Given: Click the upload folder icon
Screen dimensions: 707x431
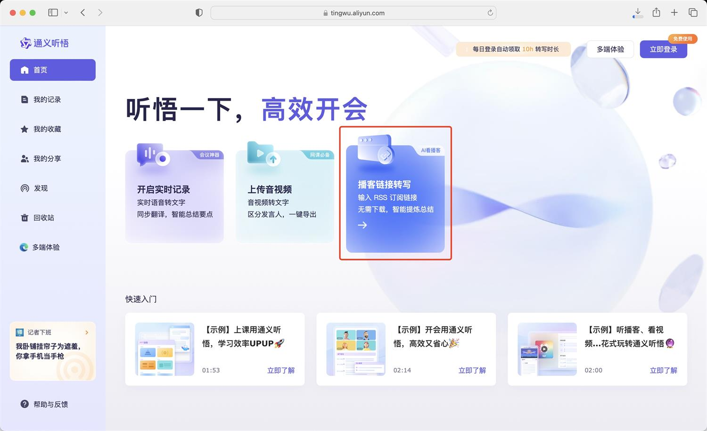Looking at the screenshot, I should pyautogui.click(x=264, y=154).
